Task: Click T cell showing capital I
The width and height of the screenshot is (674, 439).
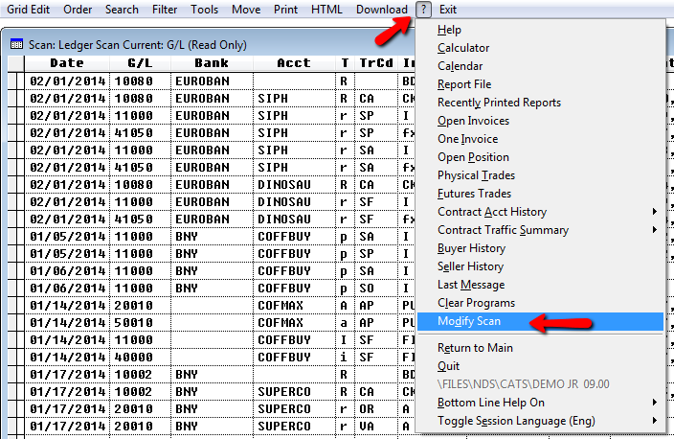Action: tap(346, 340)
